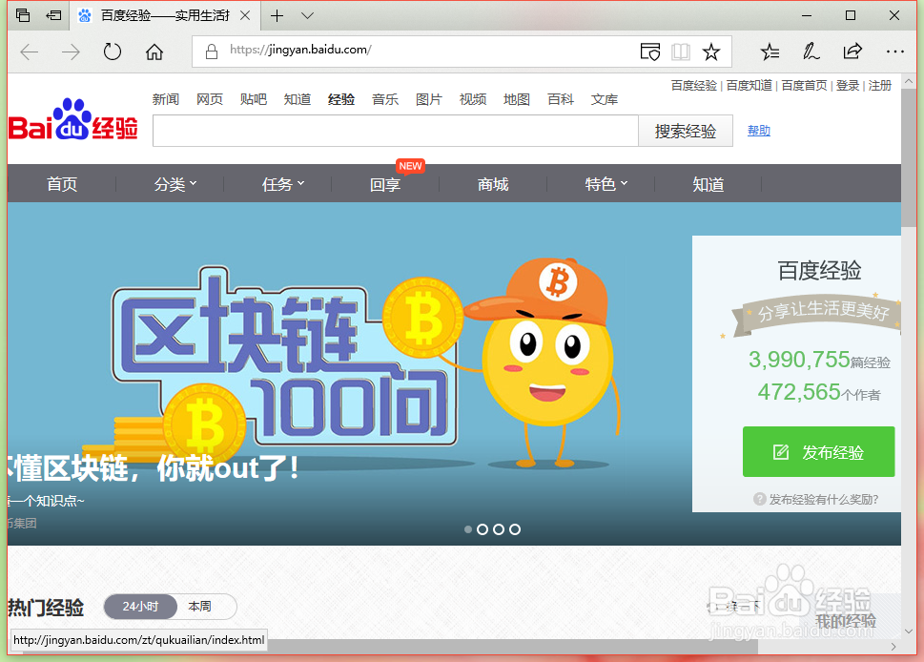This screenshot has height=662, width=924.
Task: Click the browser forward arrow
Action: [71, 52]
